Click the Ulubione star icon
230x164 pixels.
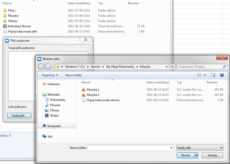[x=44, y=84]
